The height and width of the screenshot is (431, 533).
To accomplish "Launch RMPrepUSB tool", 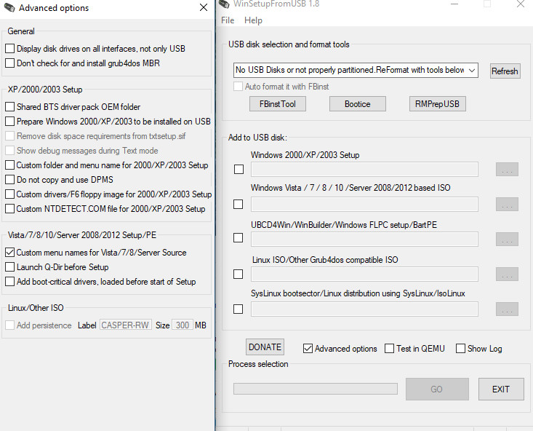I will 437,104.
